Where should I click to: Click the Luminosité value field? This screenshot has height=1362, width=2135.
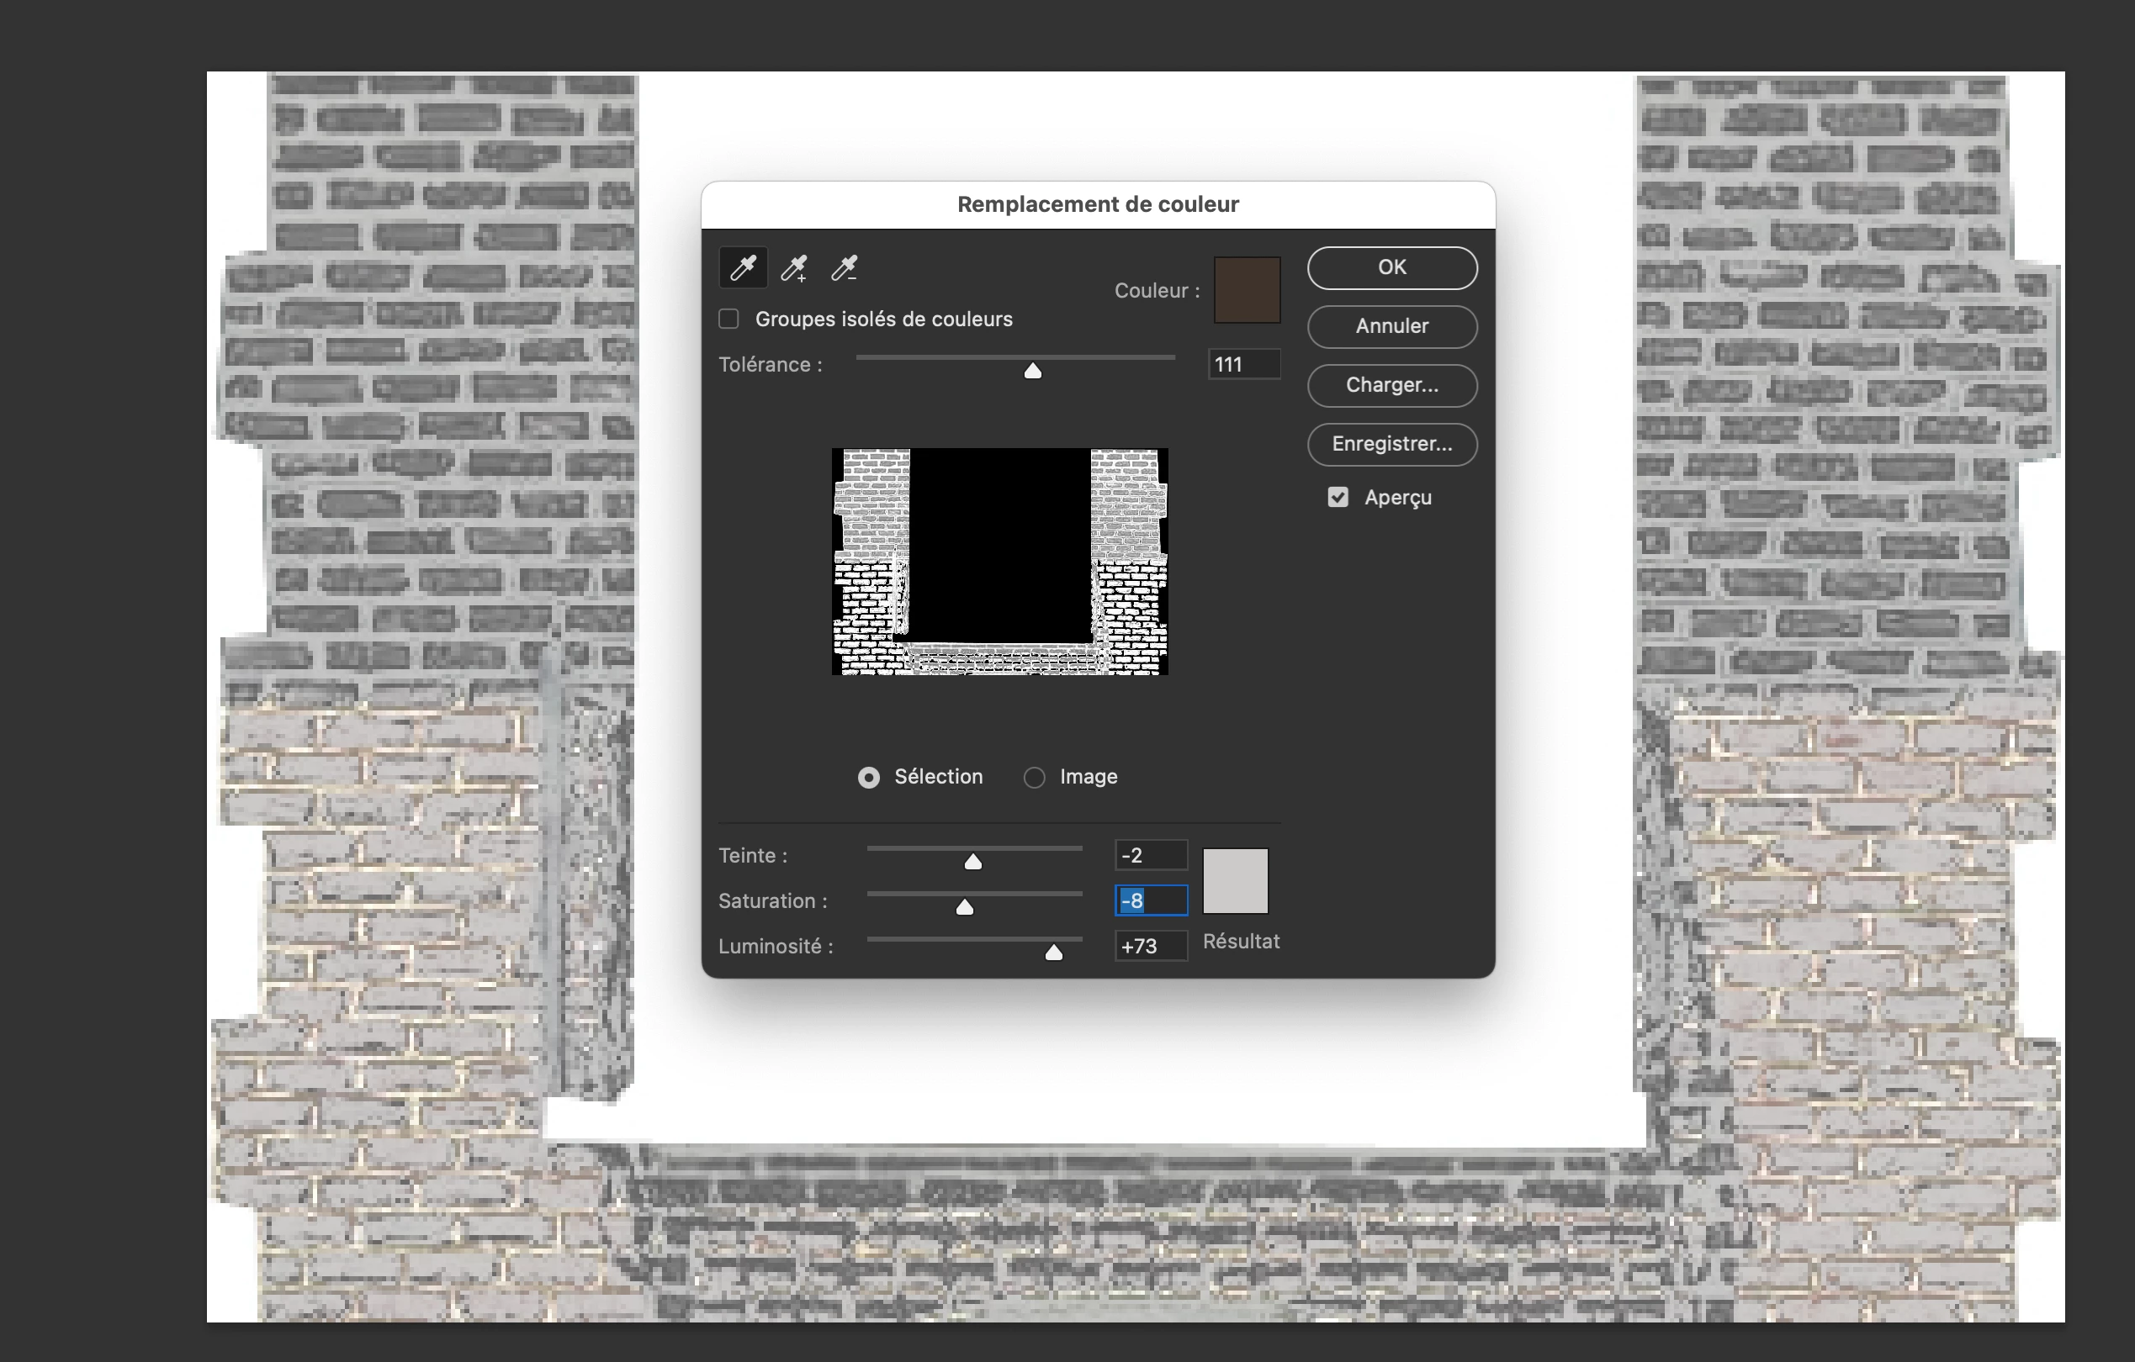point(1150,946)
